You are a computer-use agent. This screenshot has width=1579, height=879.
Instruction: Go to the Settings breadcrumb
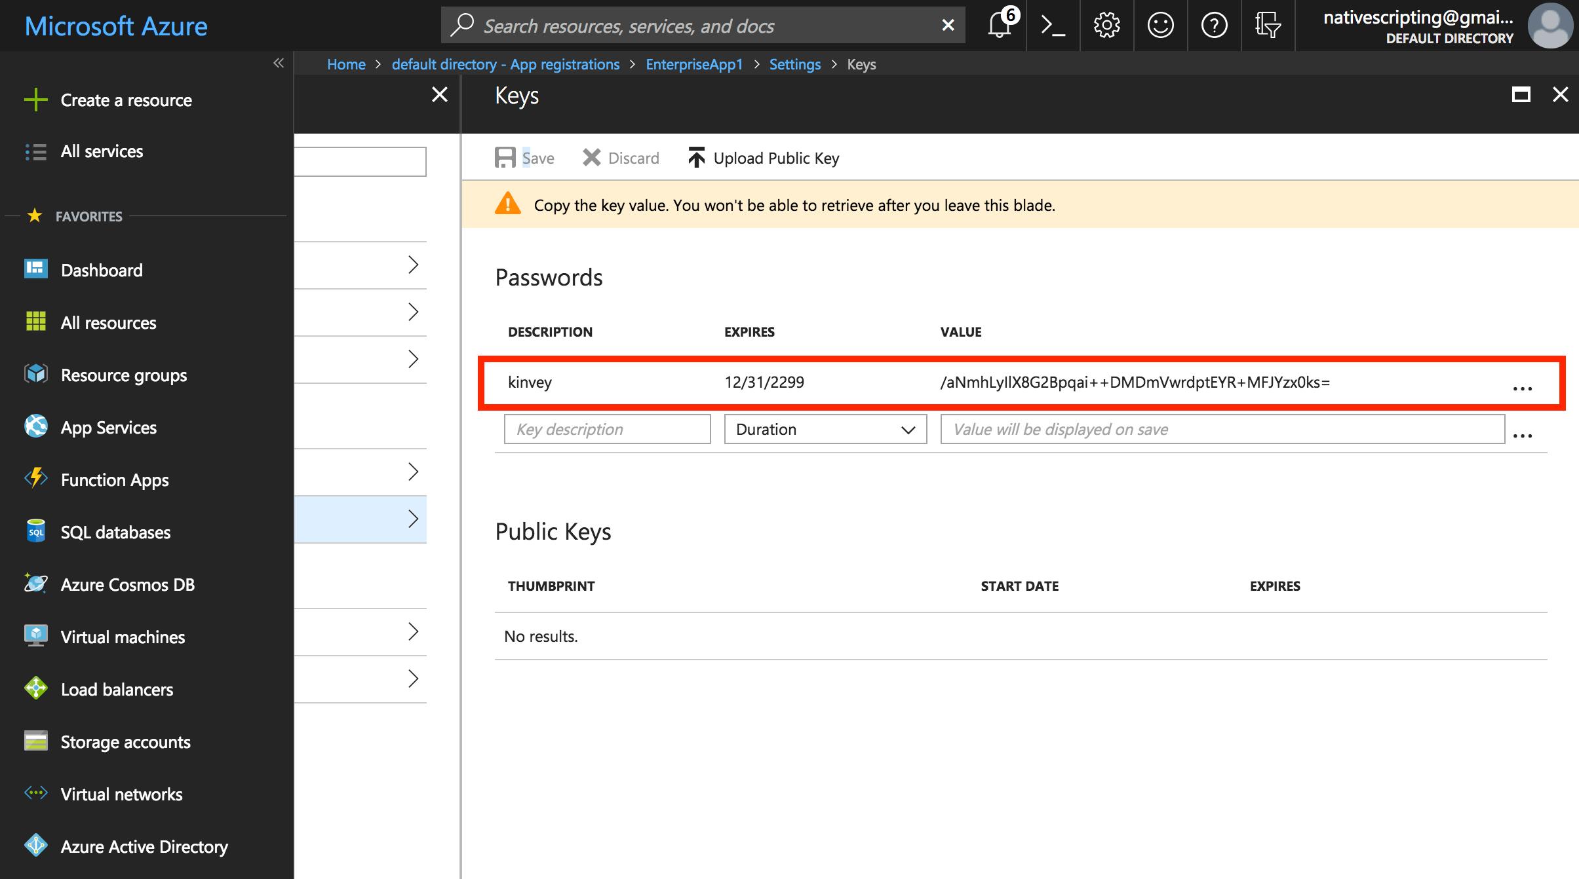[794, 64]
